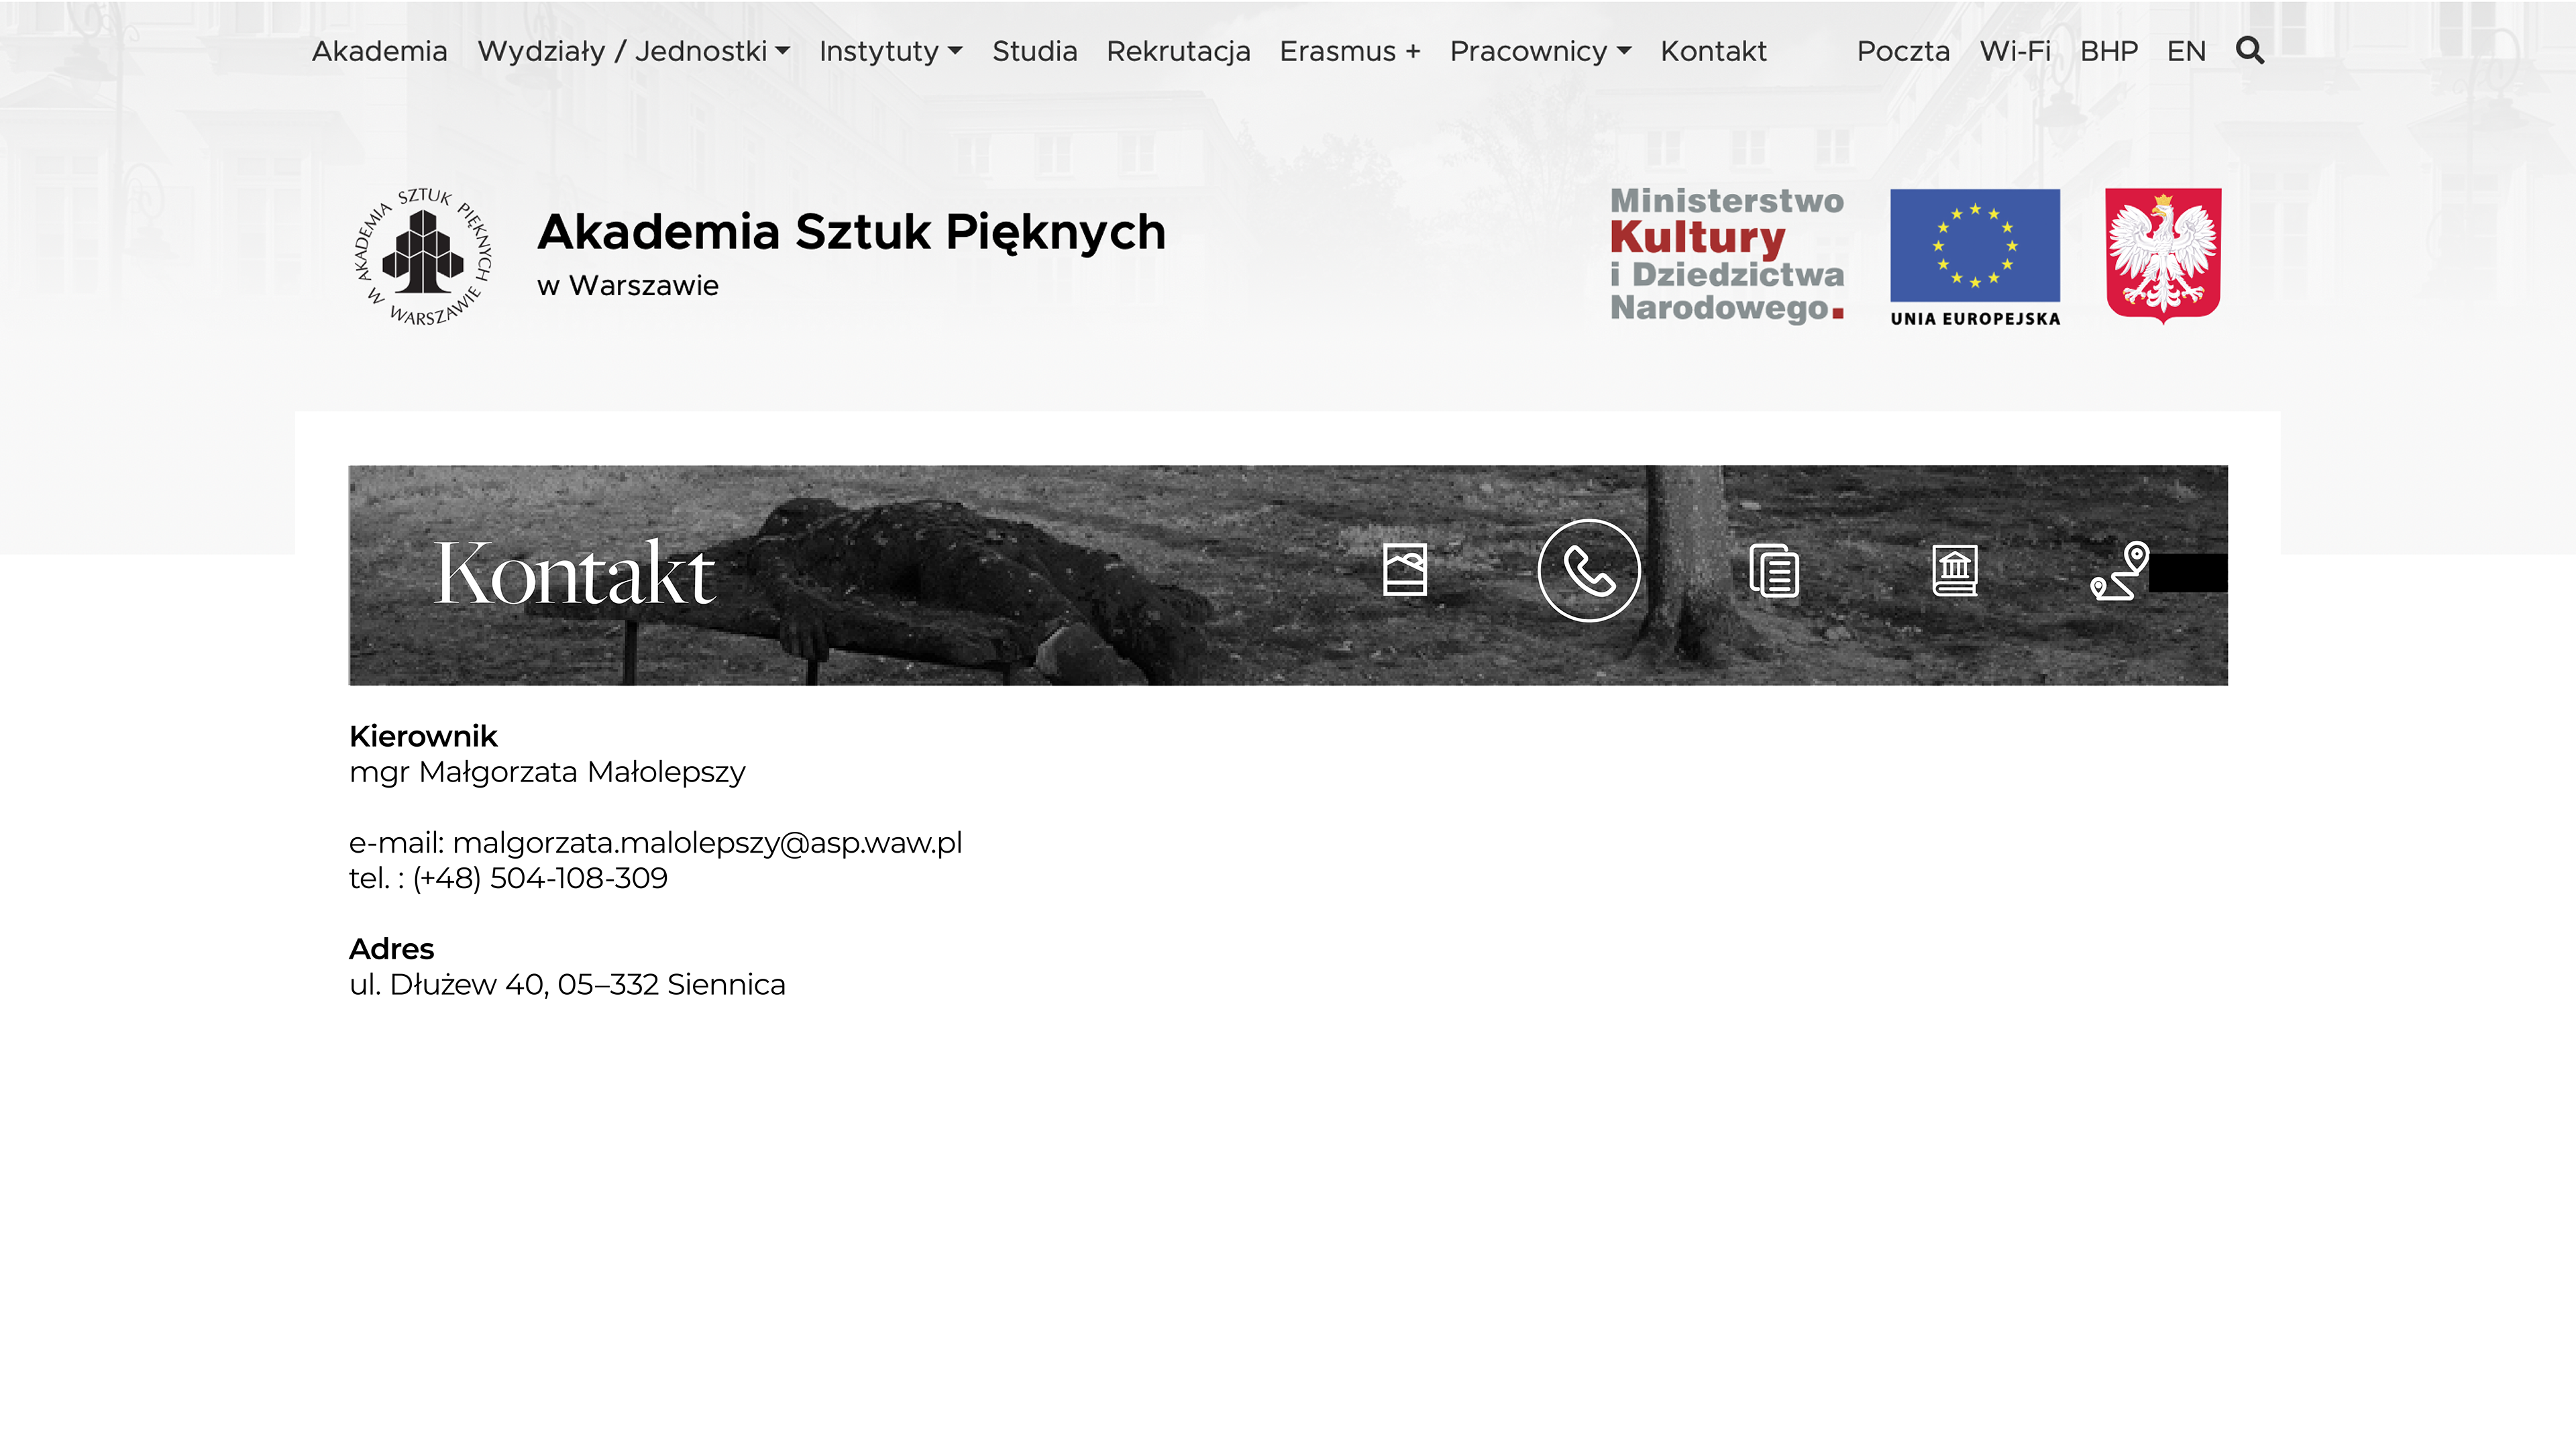Click the Polish eagle emblem

2163,255
